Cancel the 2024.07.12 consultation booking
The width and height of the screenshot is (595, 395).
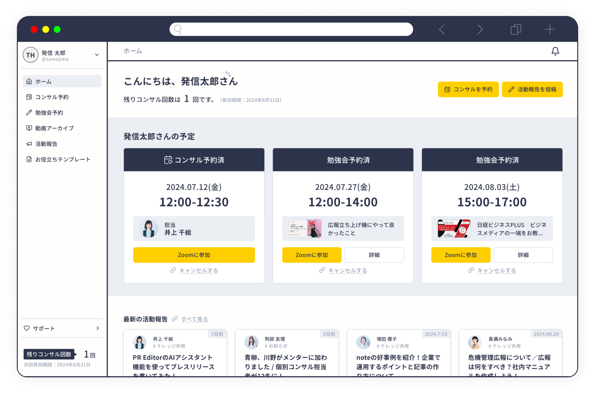pos(199,271)
